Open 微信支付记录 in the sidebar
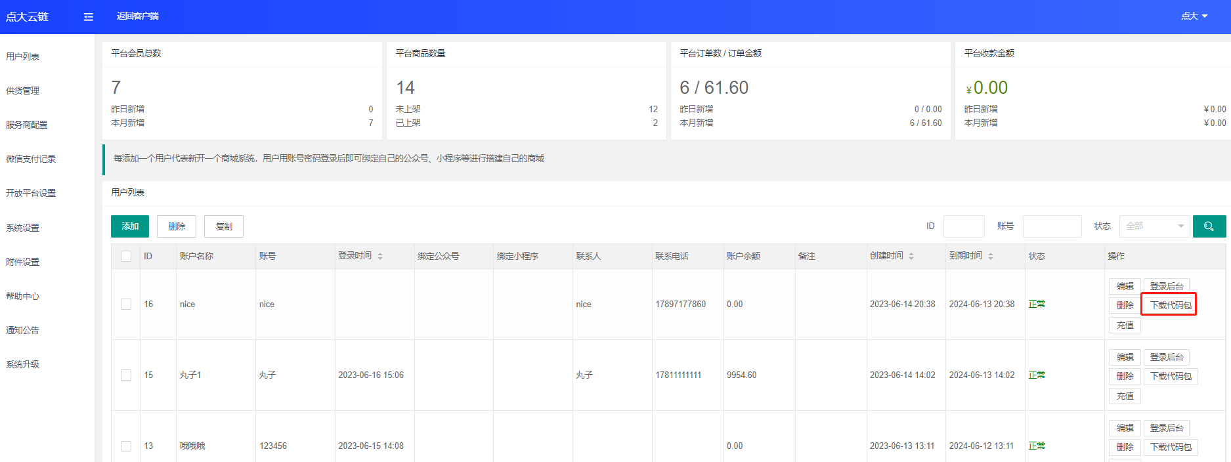This screenshot has width=1231, height=462. tap(31, 159)
